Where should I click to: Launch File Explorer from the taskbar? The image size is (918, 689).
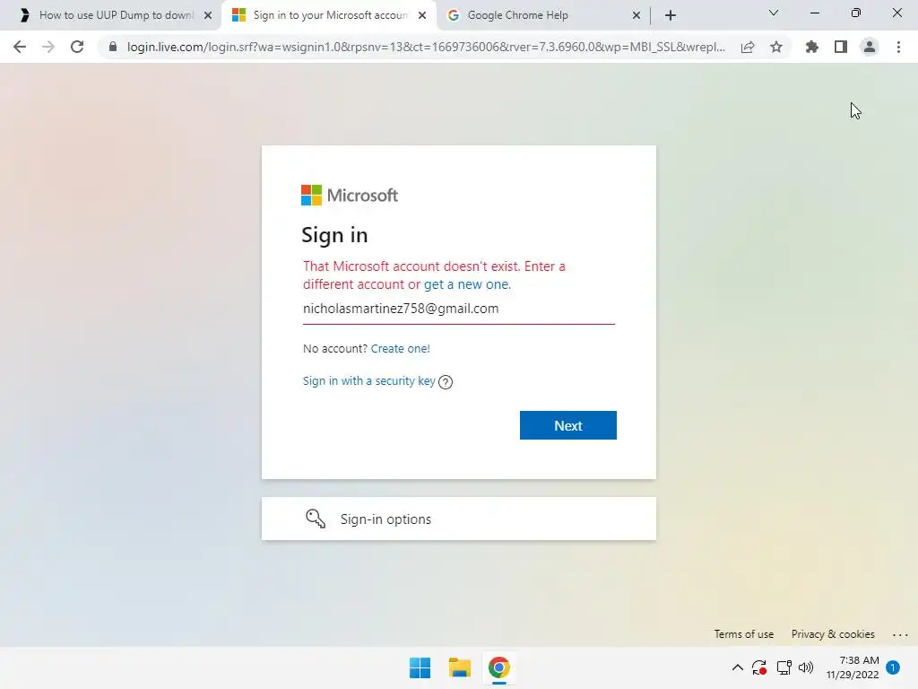click(460, 667)
